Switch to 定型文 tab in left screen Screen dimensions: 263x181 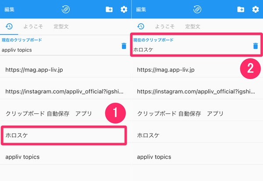pos(61,26)
